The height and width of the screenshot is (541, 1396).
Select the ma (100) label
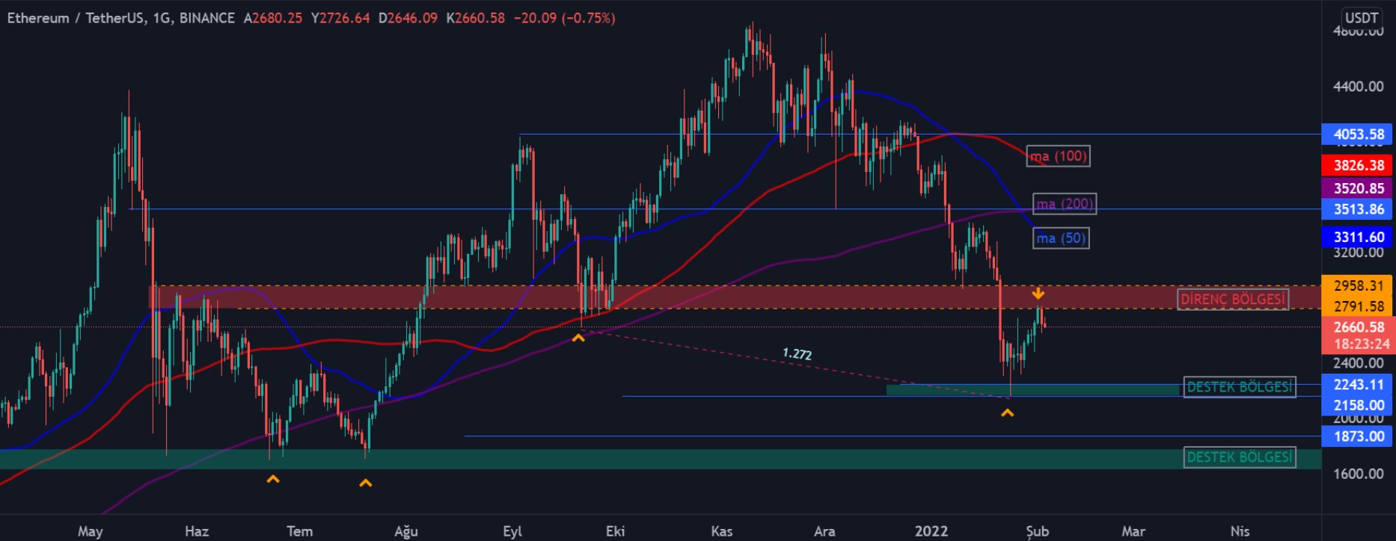[x=1058, y=156]
